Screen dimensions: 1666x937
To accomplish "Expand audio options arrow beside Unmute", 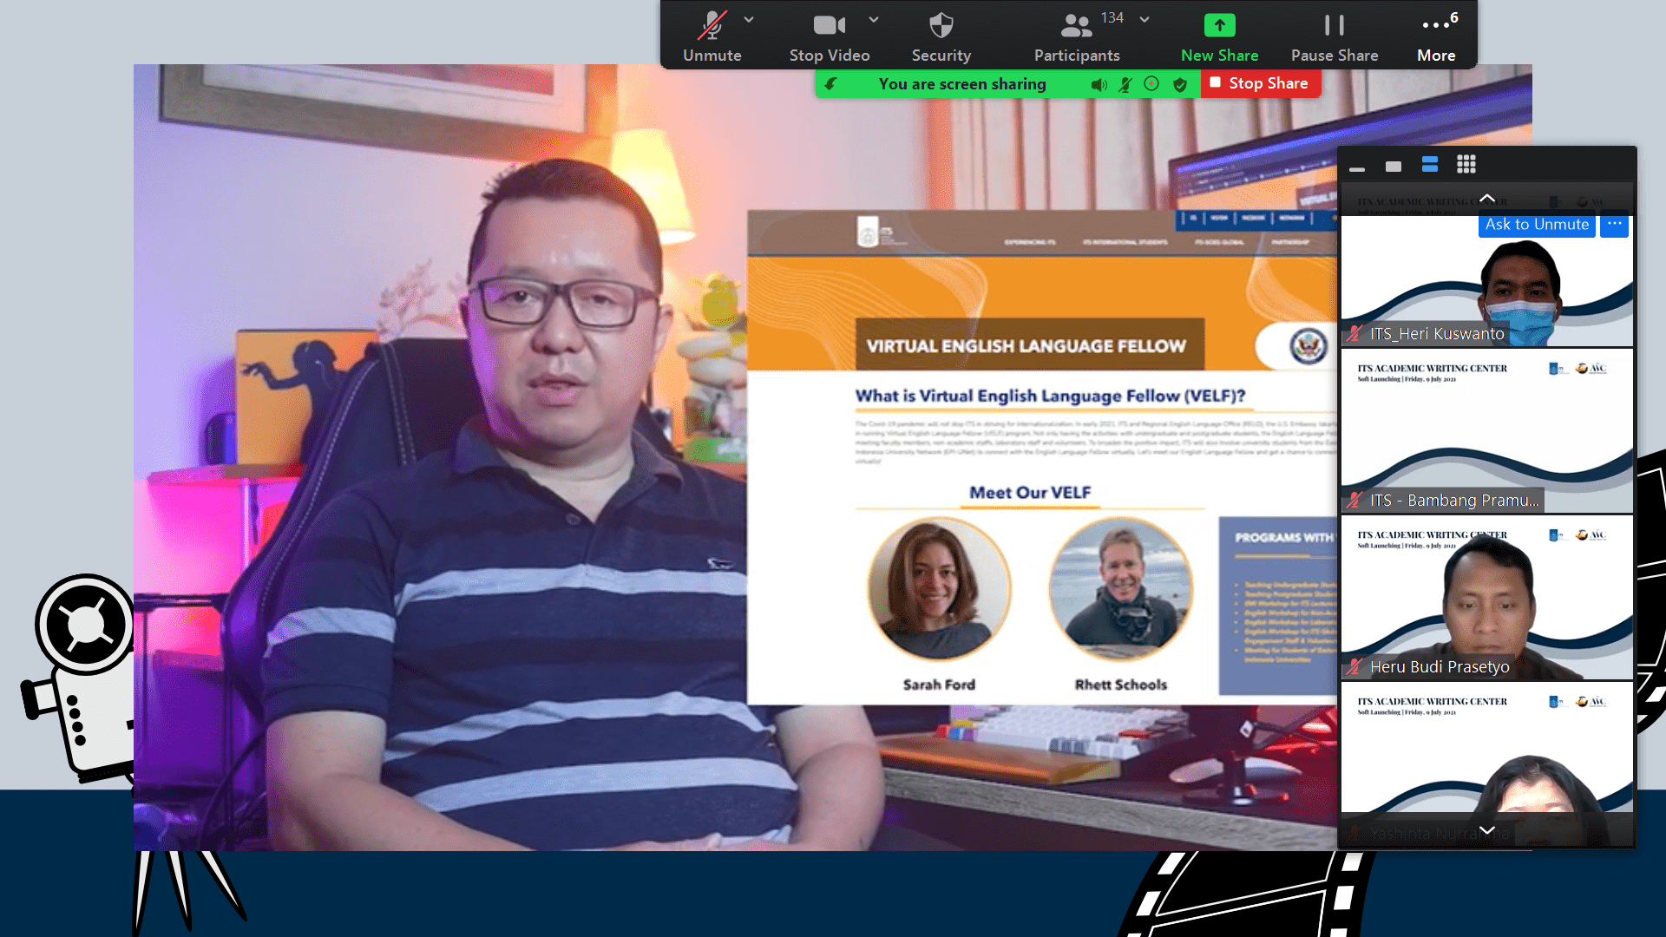I will pos(749,19).
